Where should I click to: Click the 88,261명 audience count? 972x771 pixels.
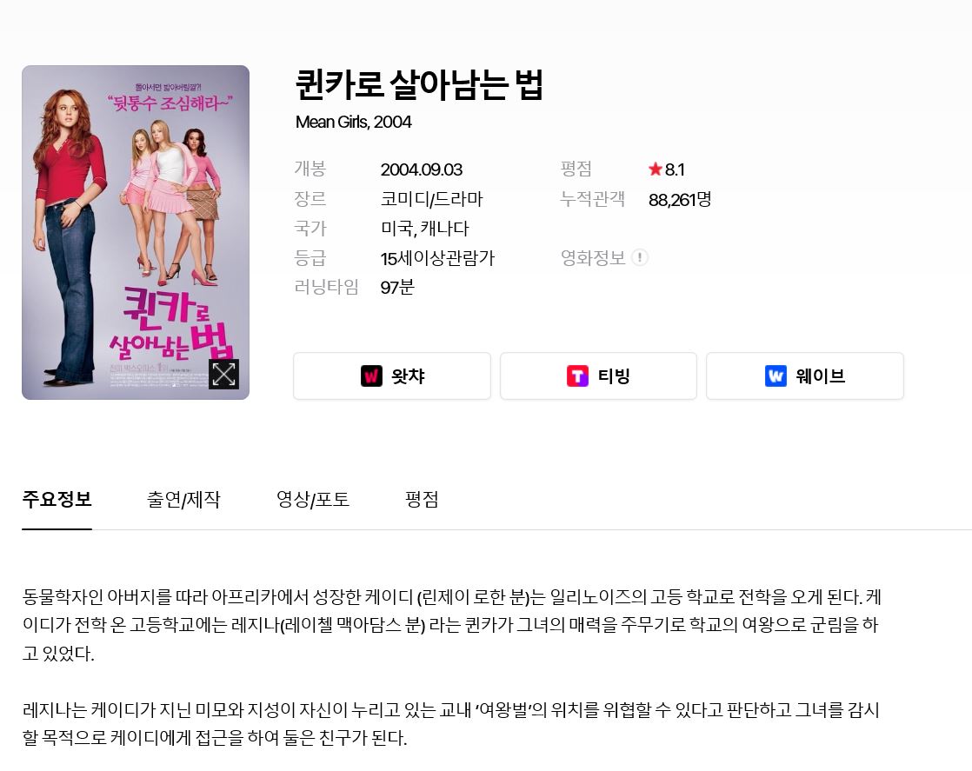[679, 200]
